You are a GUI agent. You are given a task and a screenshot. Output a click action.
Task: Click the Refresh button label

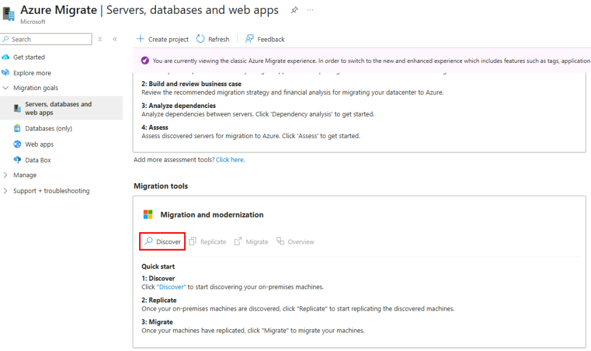click(219, 39)
